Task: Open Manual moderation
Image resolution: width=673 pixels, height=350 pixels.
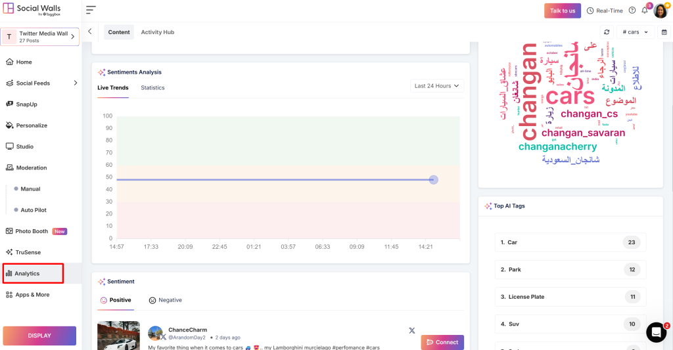Action: coord(30,188)
